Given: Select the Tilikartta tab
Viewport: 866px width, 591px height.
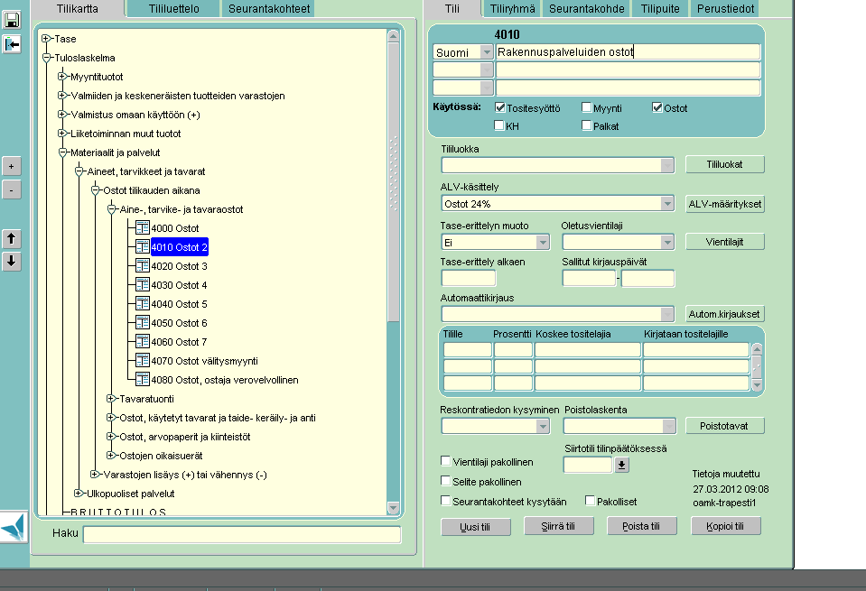Looking at the screenshot, I should tap(78, 8).
